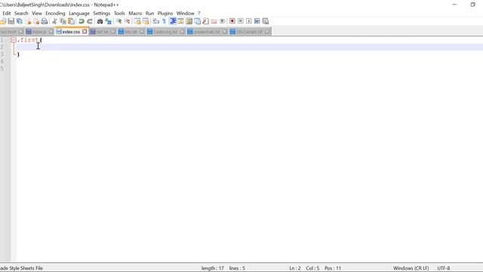Collapse the .first rule fold marker
Screen dimensions: 483x272
pyautogui.click(x=14, y=40)
